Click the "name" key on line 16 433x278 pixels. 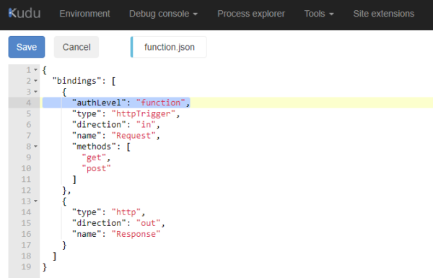pos(87,234)
